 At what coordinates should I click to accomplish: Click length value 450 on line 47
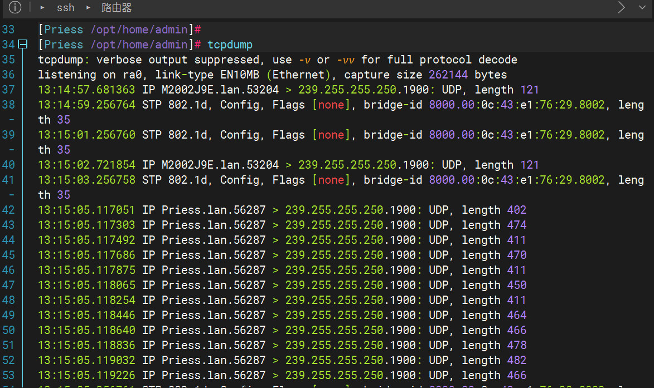[x=516, y=285]
